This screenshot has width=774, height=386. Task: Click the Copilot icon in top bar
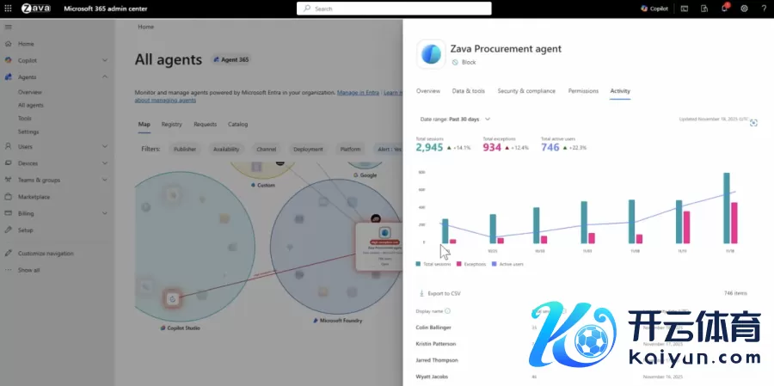pos(654,9)
